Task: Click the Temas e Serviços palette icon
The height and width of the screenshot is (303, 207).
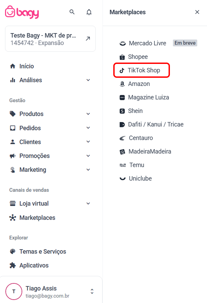Action: pyautogui.click(x=13, y=251)
